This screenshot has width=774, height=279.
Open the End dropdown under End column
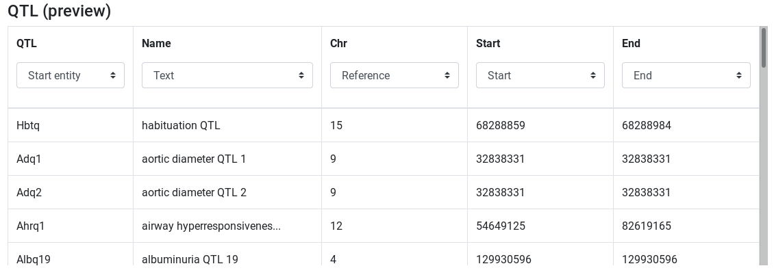click(x=686, y=75)
